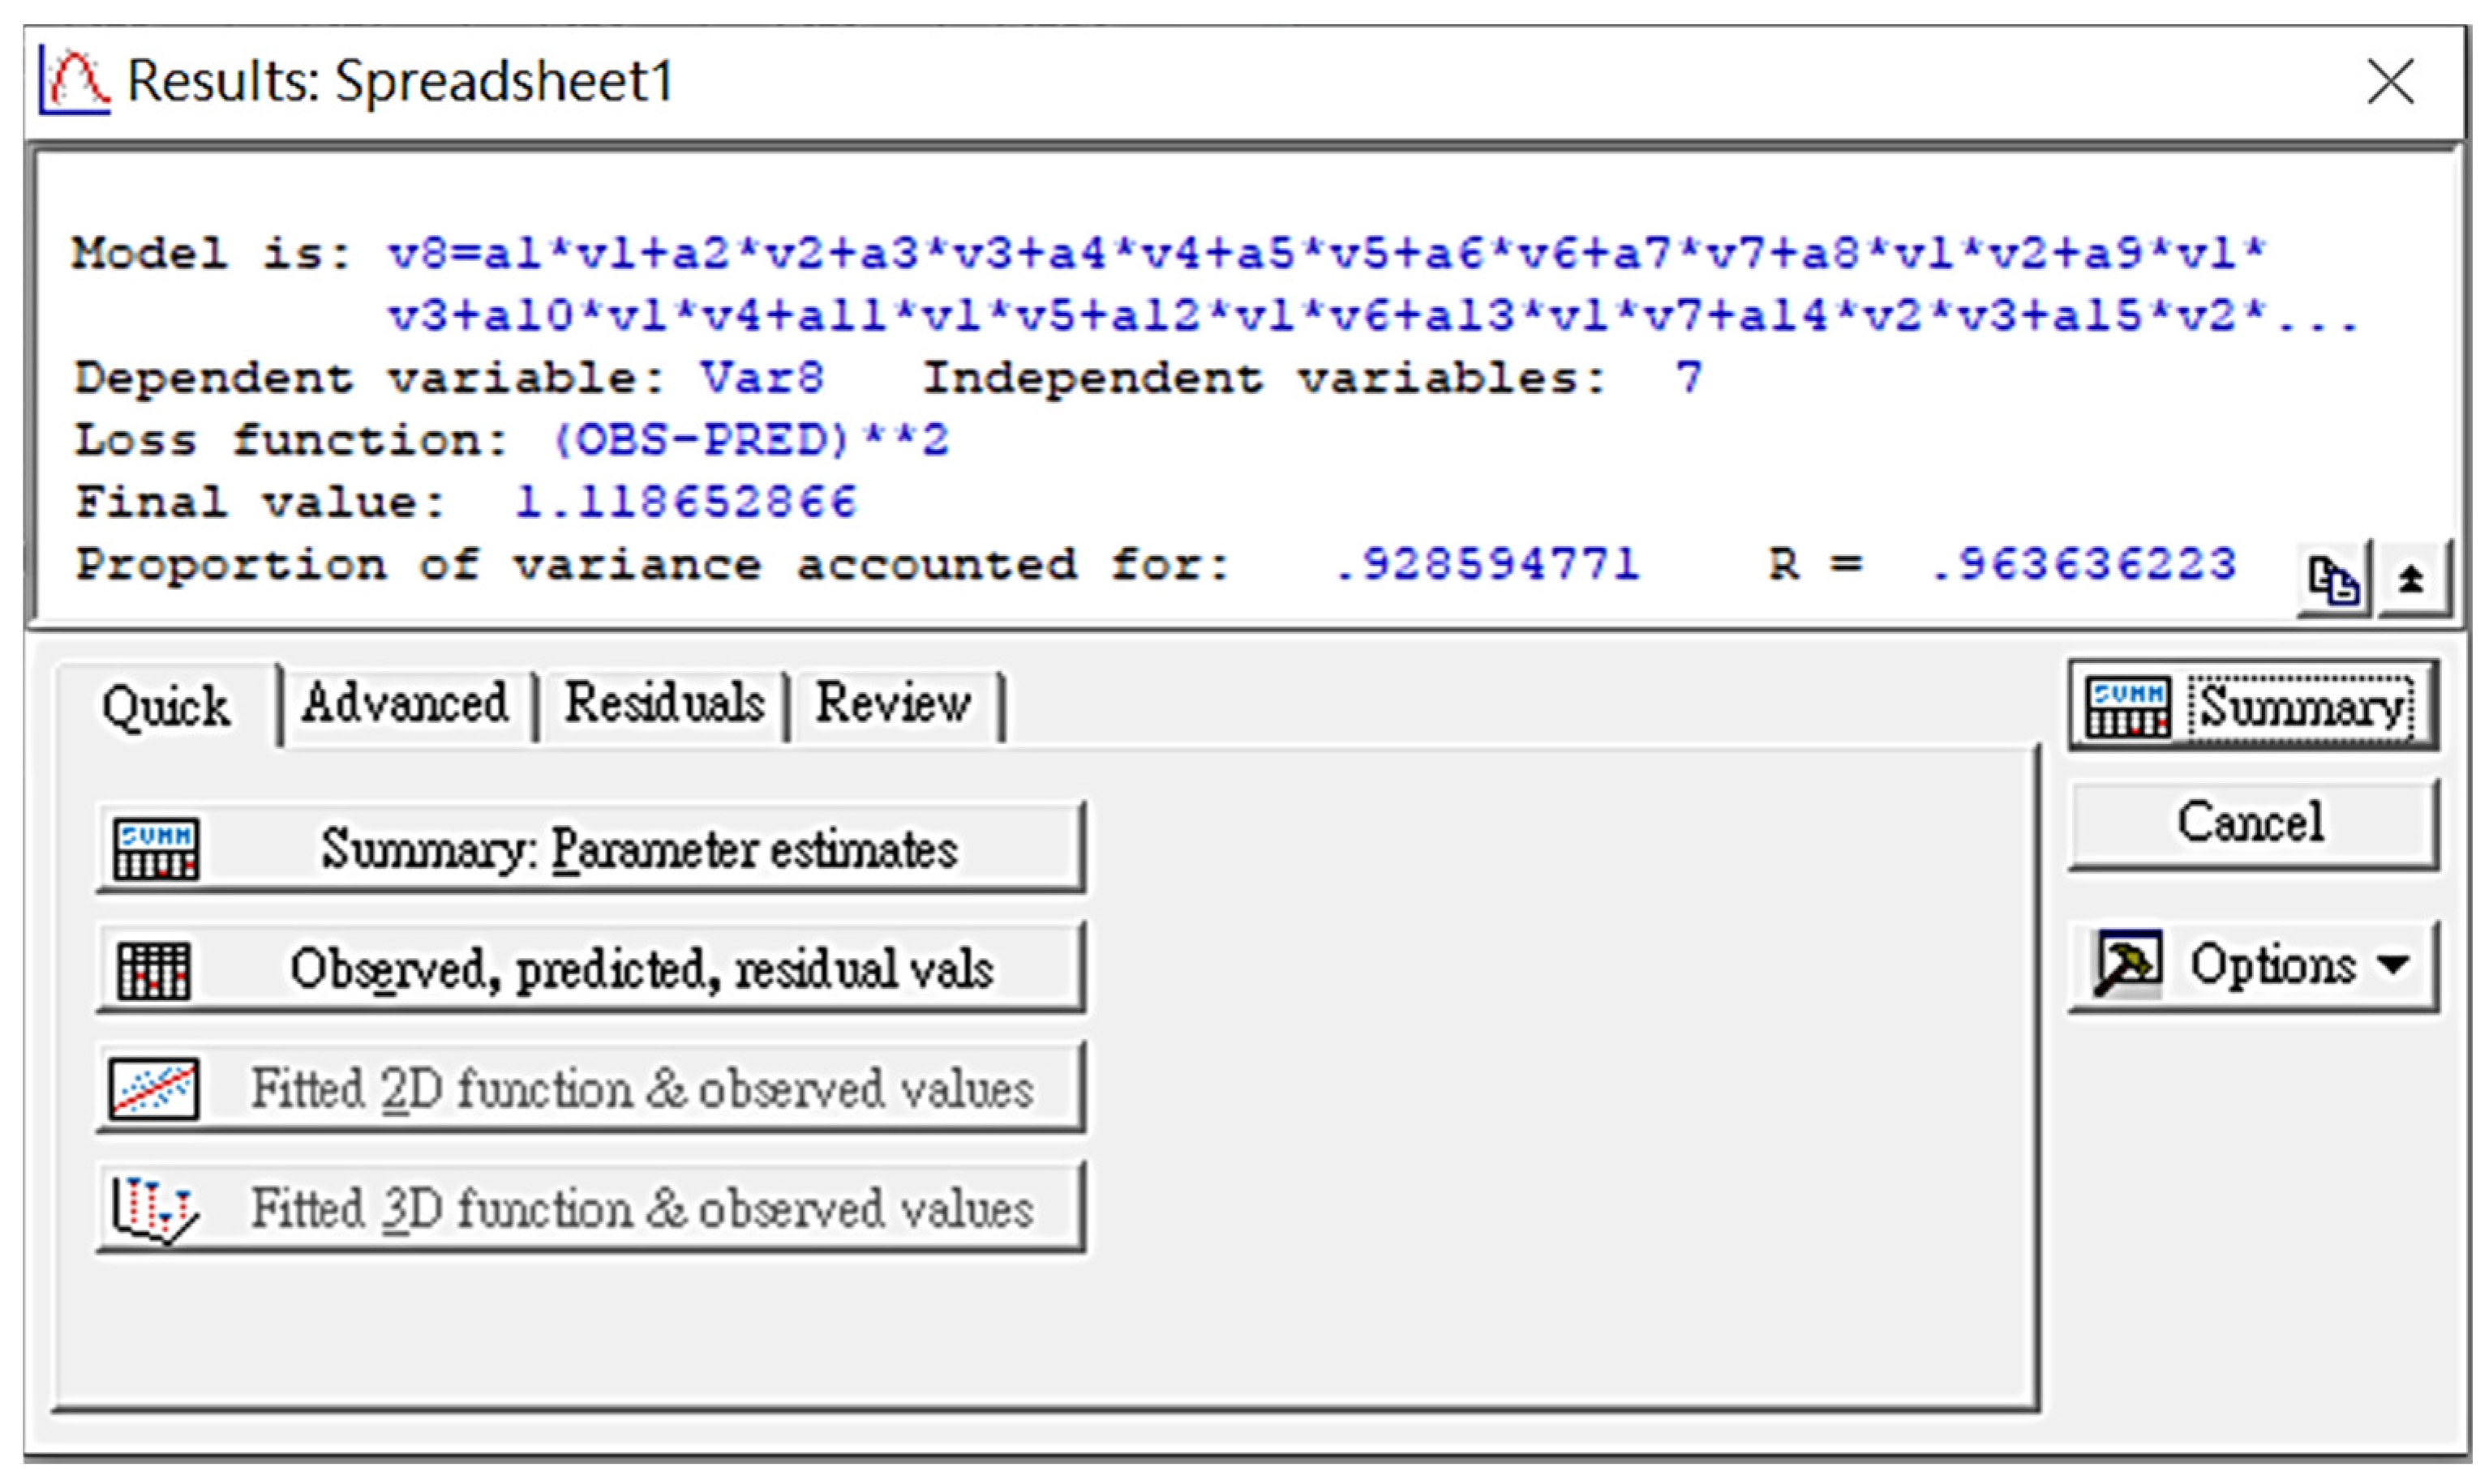Switch to the Advanced tab

click(406, 703)
